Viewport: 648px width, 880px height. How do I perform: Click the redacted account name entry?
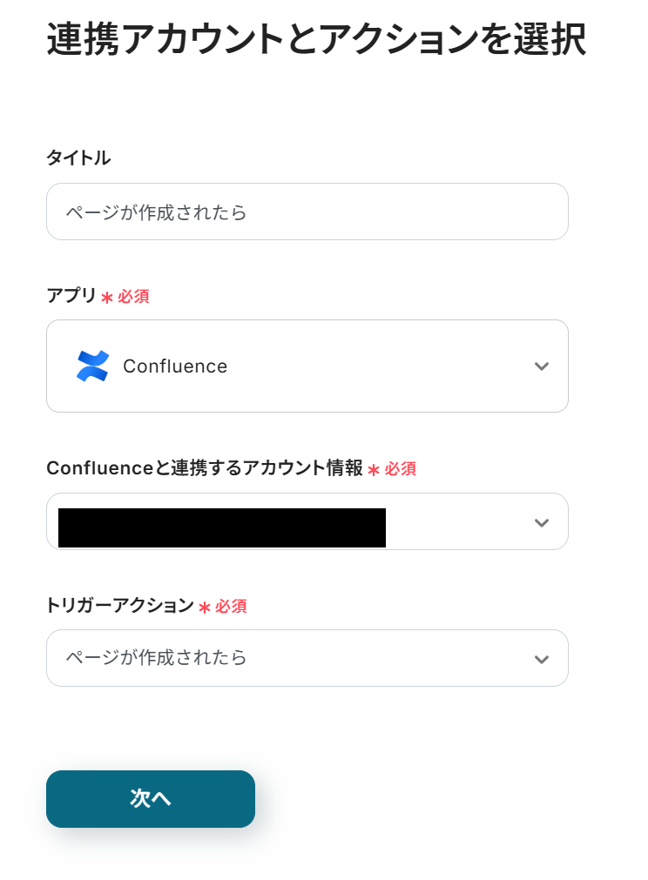pos(221,527)
